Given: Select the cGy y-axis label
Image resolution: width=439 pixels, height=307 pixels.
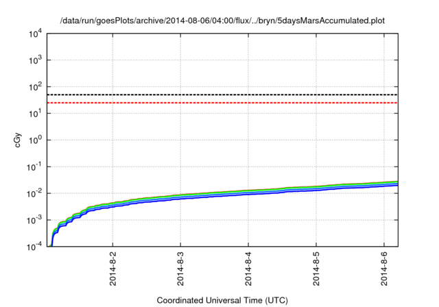Looking at the screenshot, I should pyautogui.click(x=17, y=140).
